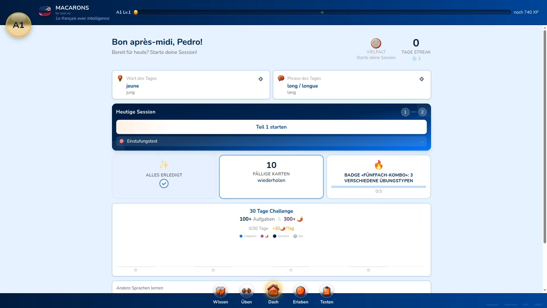
Task: Click the Wissen tab label
Action: pyautogui.click(x=221, y=302)
